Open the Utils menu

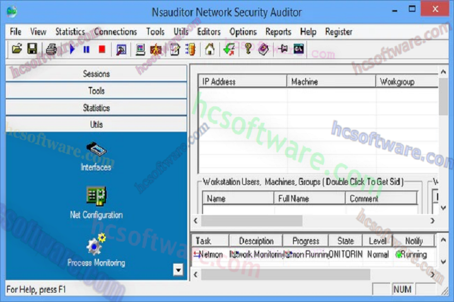tap(181, 31)
